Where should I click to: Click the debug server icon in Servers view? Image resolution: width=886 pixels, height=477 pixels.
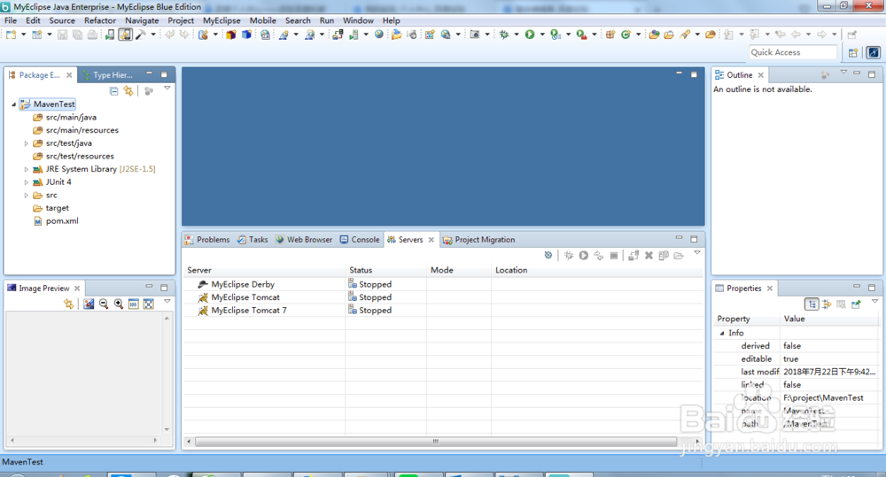(x=569, y=256)
